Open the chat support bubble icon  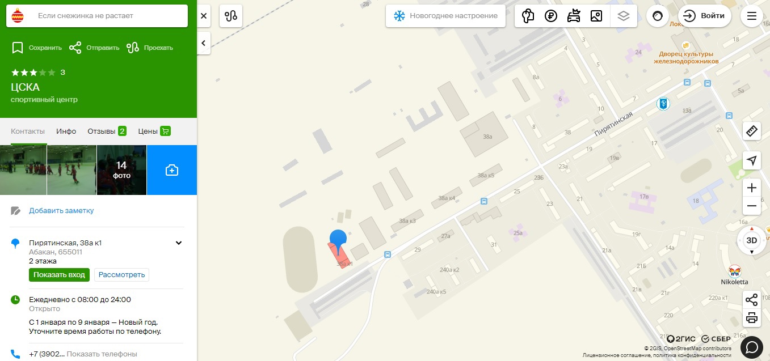click(x=752, y=346)
